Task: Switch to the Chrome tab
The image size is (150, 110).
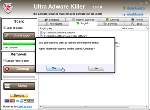Action: click(112, 19)
